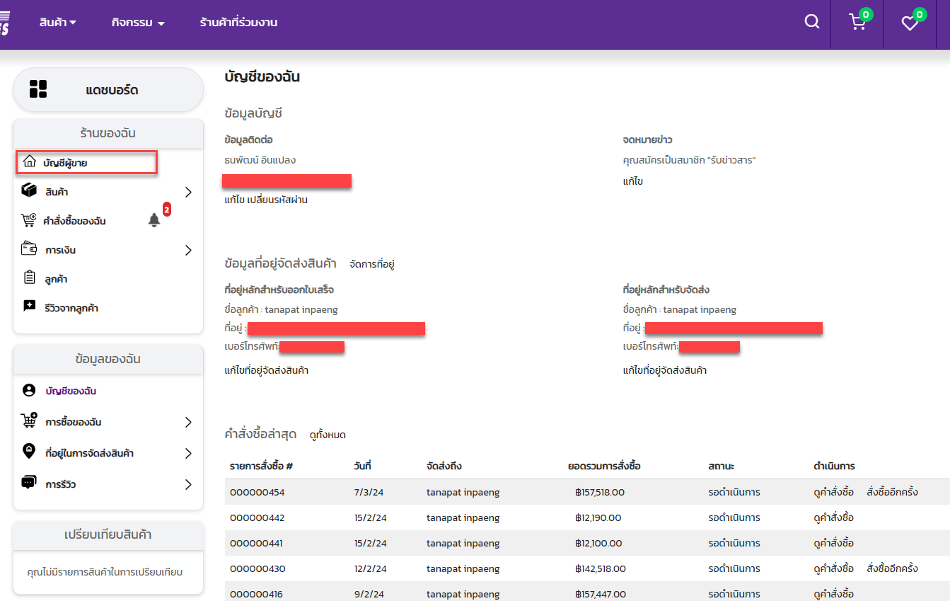Screen dimensions: 950x601
Task: Expand การรีวิว submenu arrow
Action: [x=188, y=484]
